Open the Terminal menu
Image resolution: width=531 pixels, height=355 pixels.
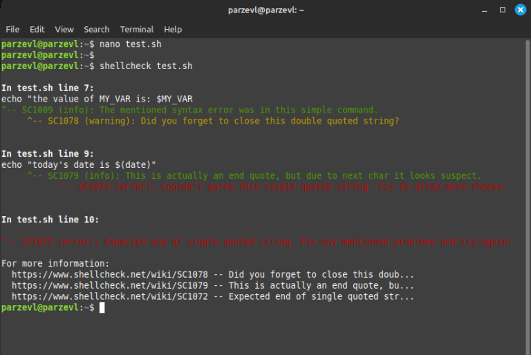(137, 30)
